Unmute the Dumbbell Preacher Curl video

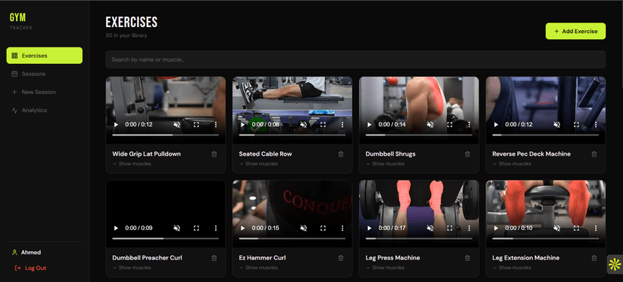177,229
